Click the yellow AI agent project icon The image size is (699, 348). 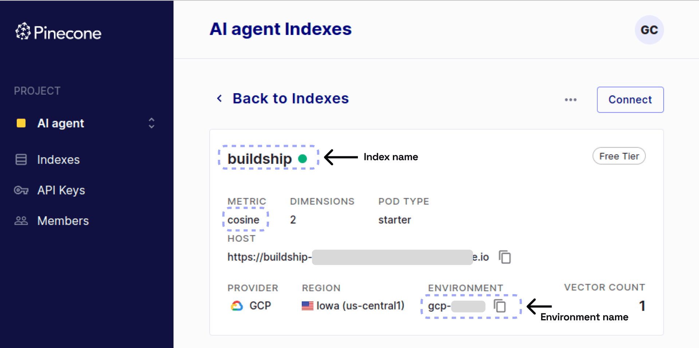(21, 123)
